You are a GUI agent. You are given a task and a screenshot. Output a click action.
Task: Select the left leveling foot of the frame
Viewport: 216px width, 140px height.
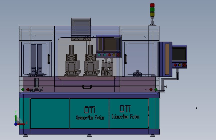click(26, 136)
